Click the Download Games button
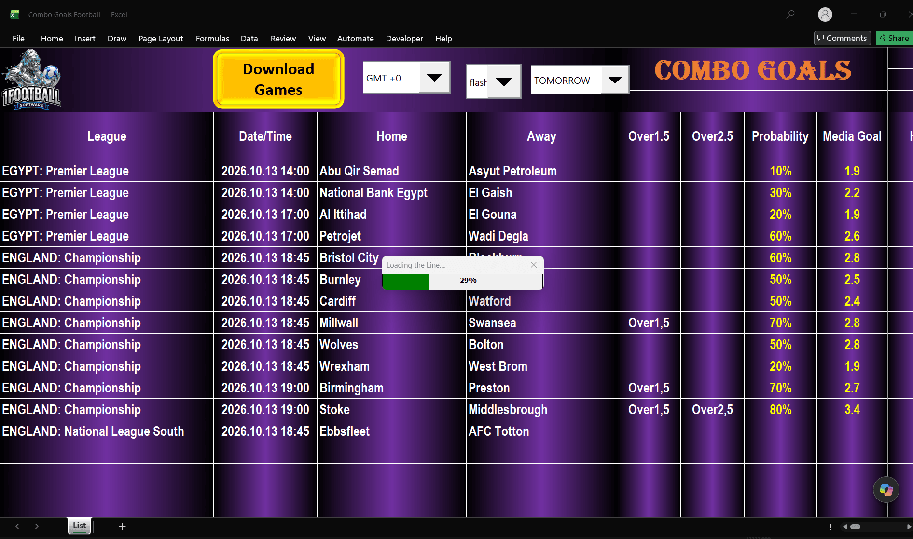 coord(278,79)
